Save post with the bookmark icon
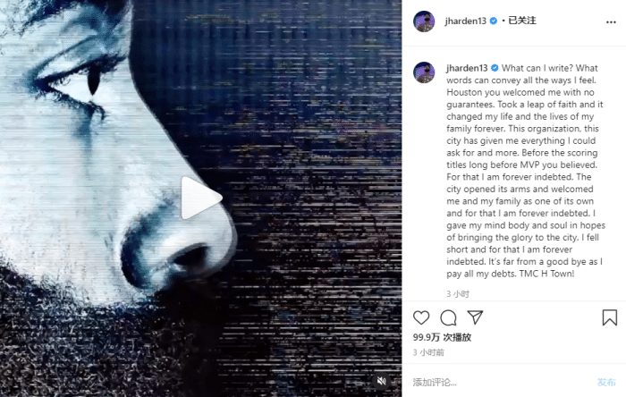The height and width of the screenshot is (397, 626). (x=610, y=317)
